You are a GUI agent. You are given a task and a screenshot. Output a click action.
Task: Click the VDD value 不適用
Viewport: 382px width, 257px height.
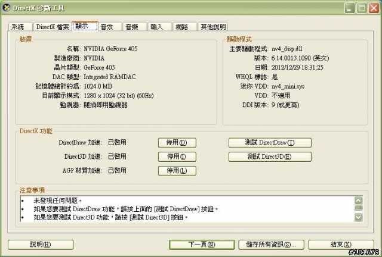[x=281, y=96]
